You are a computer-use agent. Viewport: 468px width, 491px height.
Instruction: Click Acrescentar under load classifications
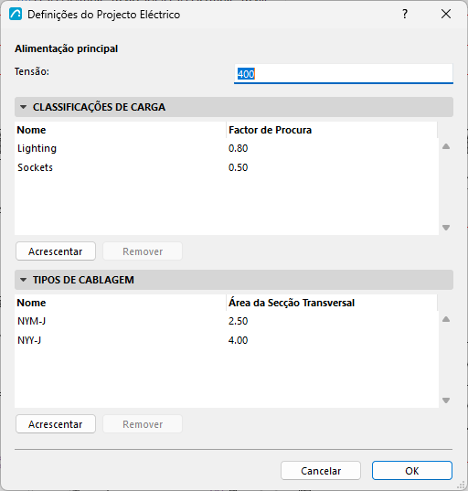click(56, 251)
